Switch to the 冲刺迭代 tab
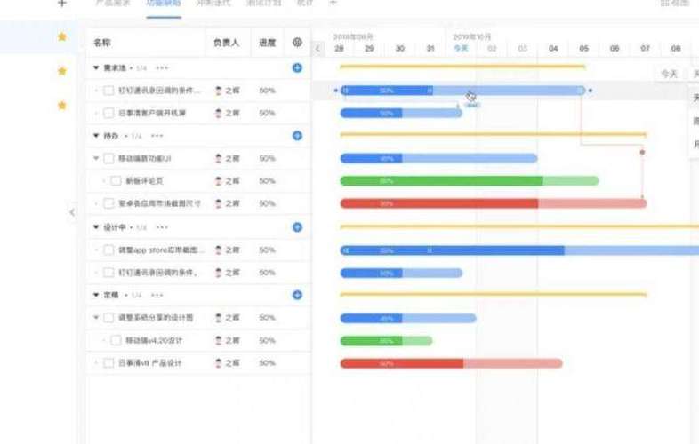 (212, 4)
